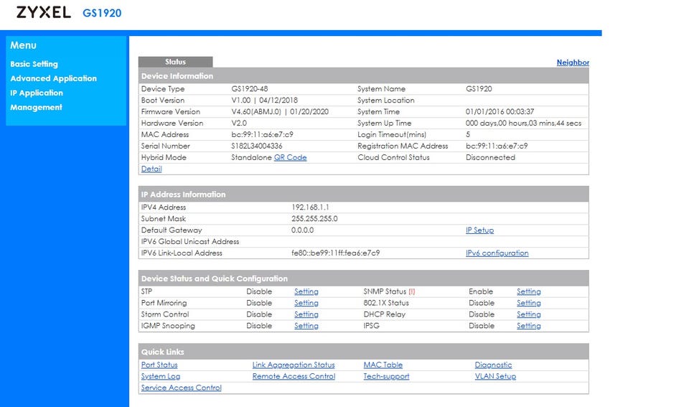Open the SNMP Status Setting link
Screen dimensions: 689x407
click(529, 291)
